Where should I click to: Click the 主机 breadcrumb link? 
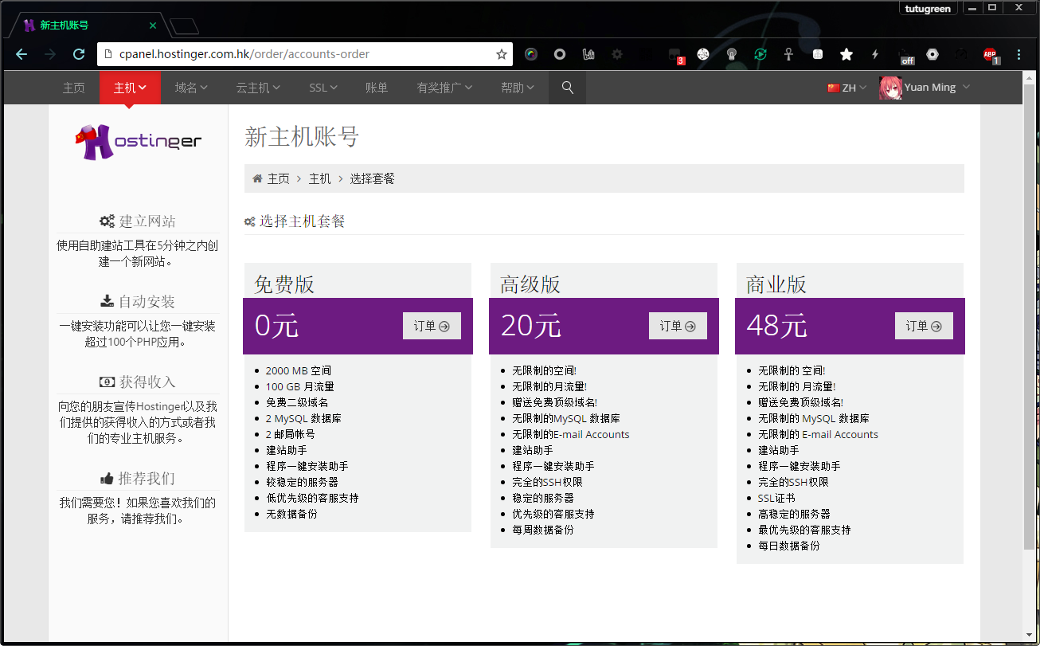click(x=320, y=178)
